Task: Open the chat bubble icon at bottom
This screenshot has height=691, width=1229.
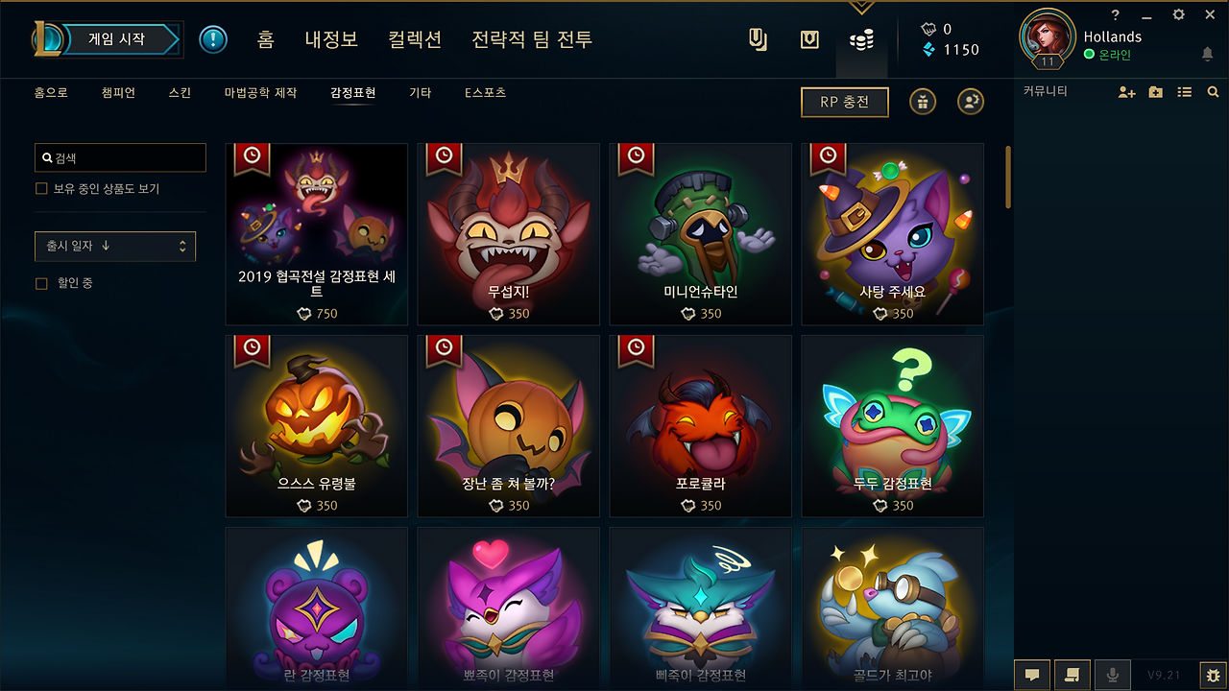Action: coord(1032,675)
